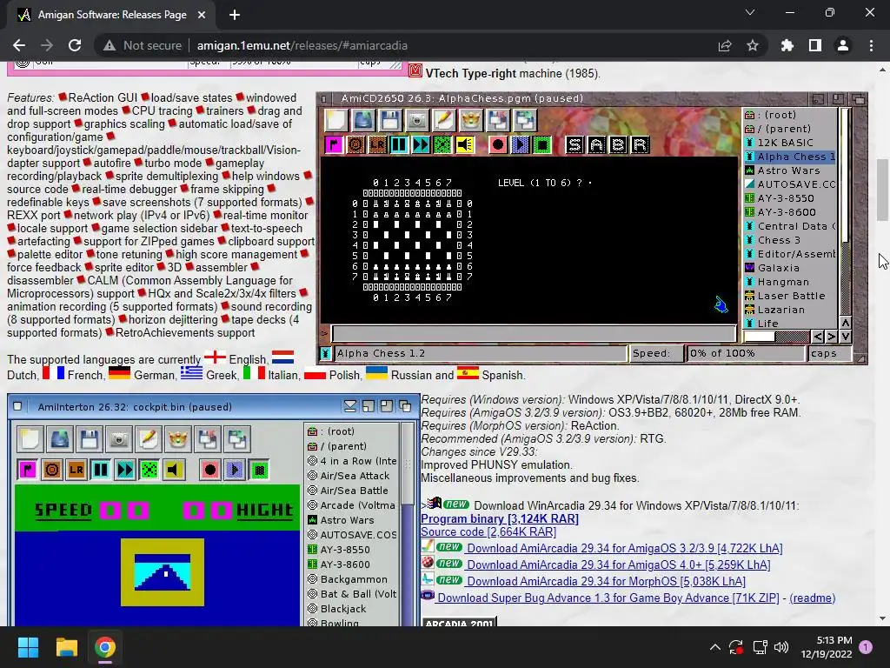The width and height of the screenshot is (890, 668).
Task: Click the floppy save icon in AmiCD2650 toolbar
Action: 390,120
